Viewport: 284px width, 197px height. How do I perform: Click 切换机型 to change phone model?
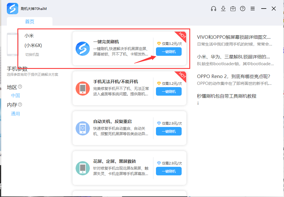[x=32, y=54]
